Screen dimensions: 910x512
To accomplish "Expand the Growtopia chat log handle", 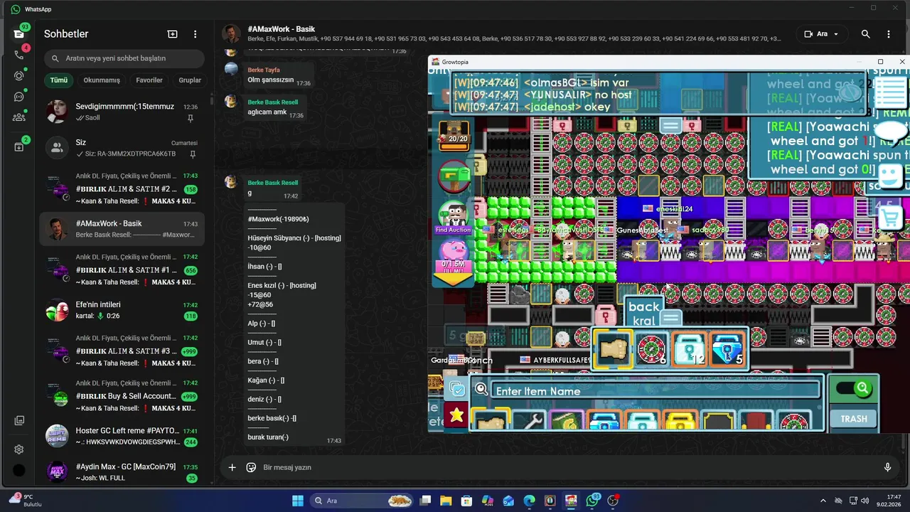I will click(x=670, y=126).
